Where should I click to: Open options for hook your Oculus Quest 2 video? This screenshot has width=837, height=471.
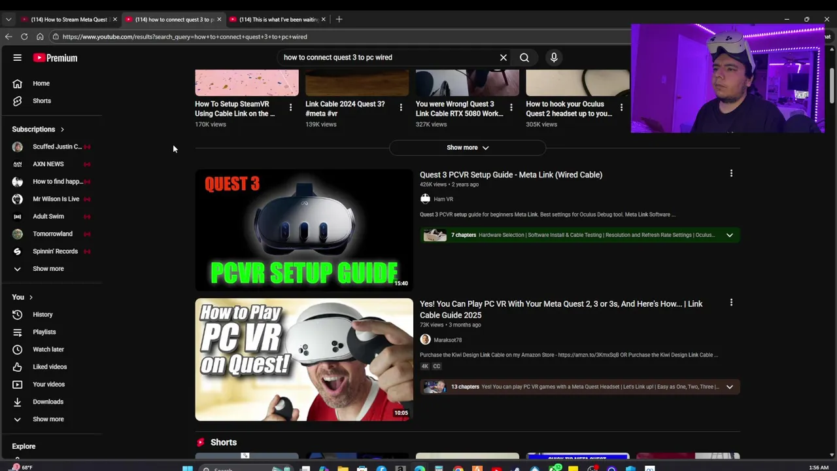pos(621,107)
